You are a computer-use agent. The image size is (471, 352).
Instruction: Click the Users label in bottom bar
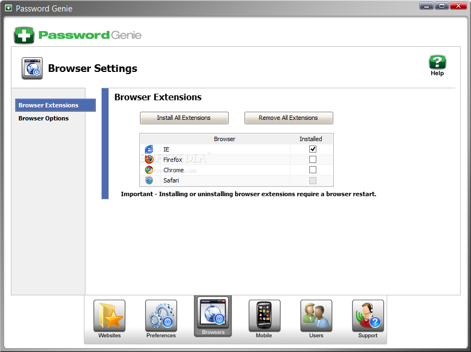tap(316, 336)
